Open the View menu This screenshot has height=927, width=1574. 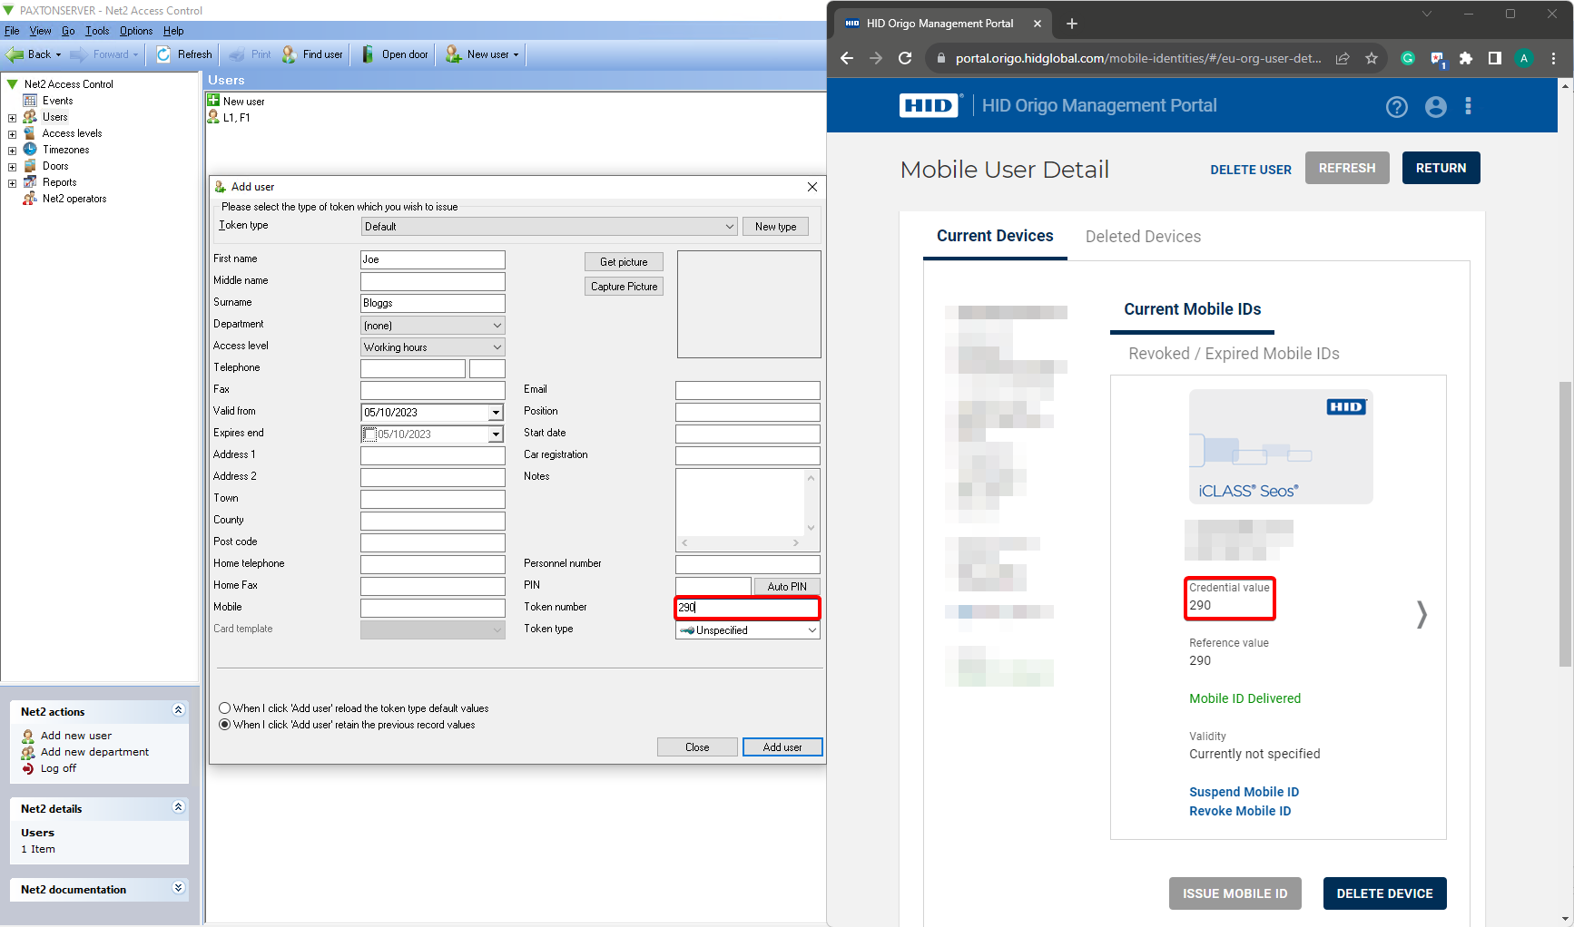coord(41,31)
